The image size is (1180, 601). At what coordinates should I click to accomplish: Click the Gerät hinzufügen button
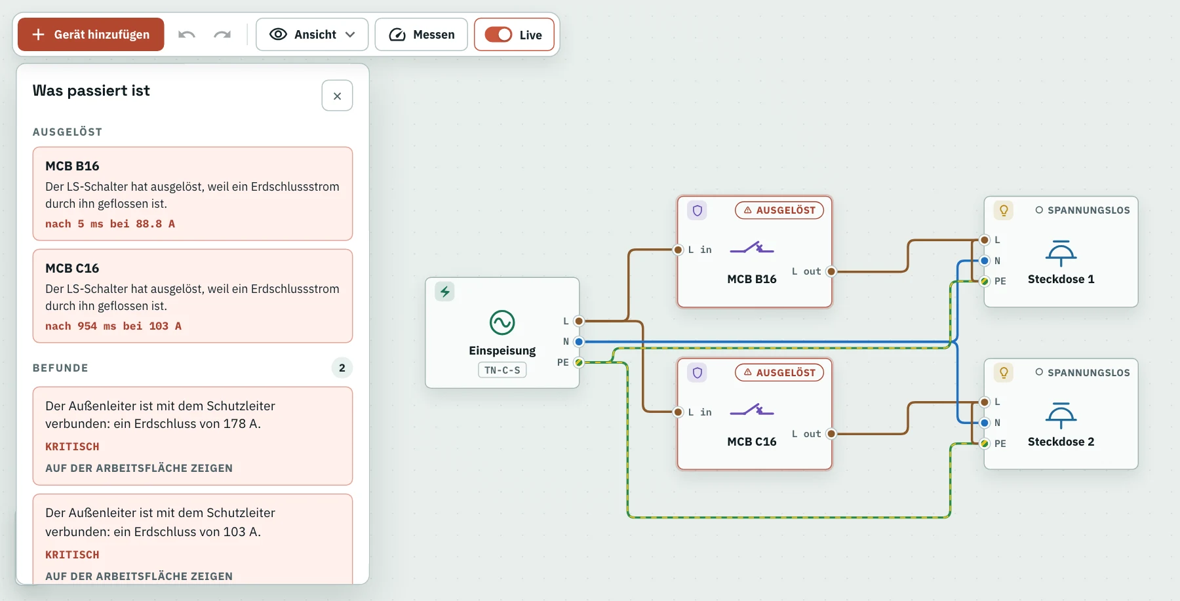[90, 34]
